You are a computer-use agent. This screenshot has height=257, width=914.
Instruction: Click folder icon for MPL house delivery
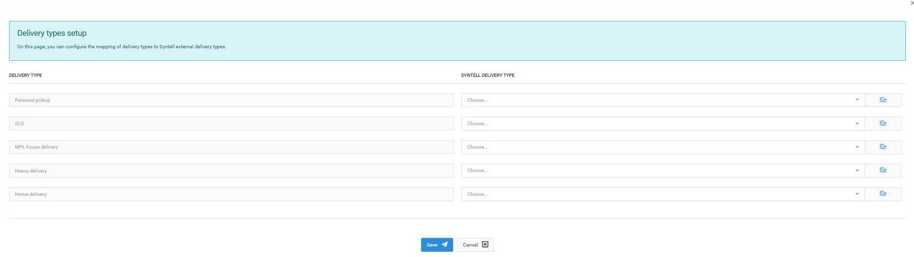tap(883, 147)
